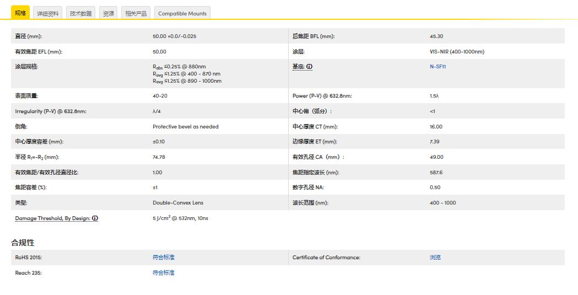
Task: Switch to the 详细资料 tab
Action: (x=48, y=13)
